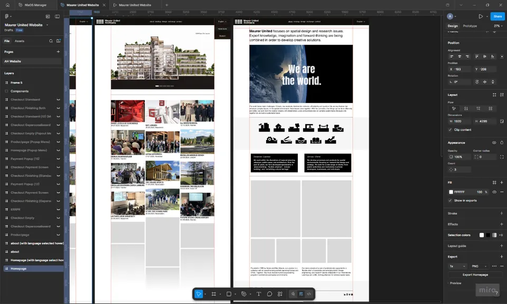
Task: Open the library book icon
Action: [59, 41]
